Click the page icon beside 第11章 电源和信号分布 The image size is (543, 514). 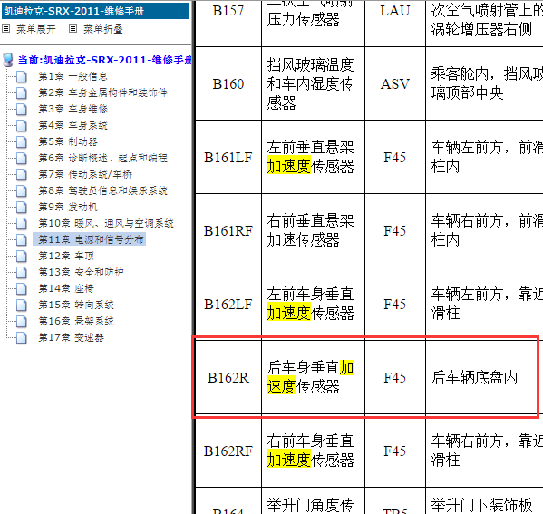pos(22,239)
